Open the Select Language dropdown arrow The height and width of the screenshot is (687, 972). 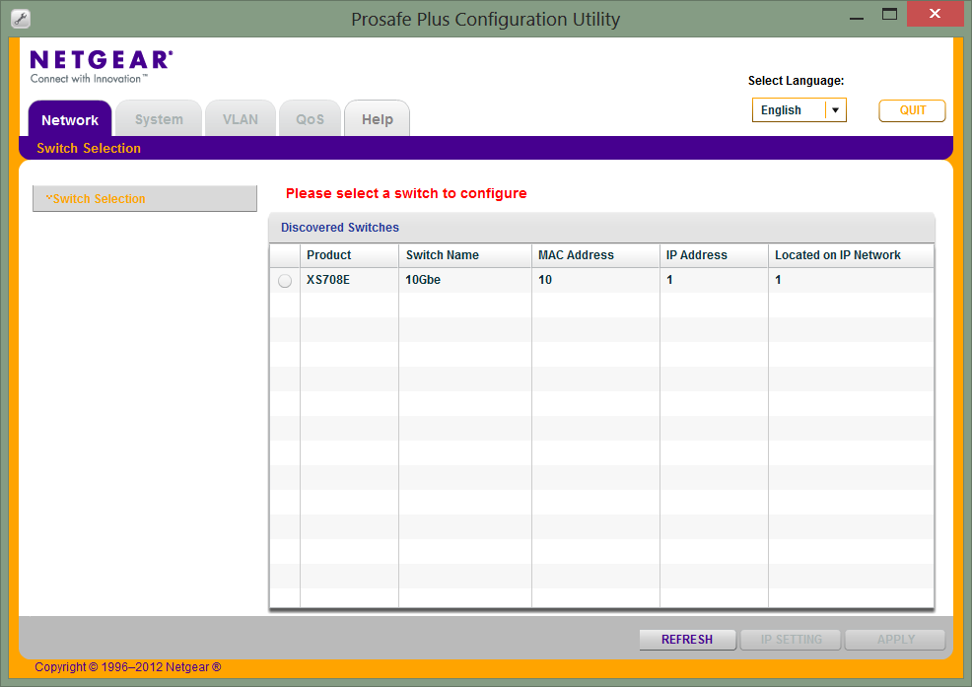(836, 110)
